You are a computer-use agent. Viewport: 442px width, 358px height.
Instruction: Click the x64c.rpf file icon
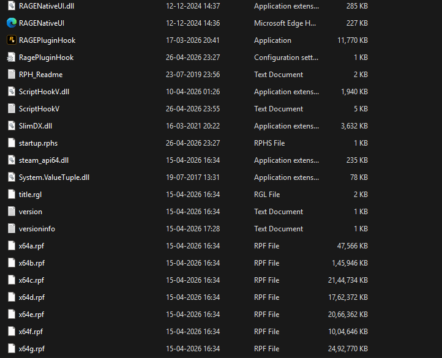pos(12,280)
